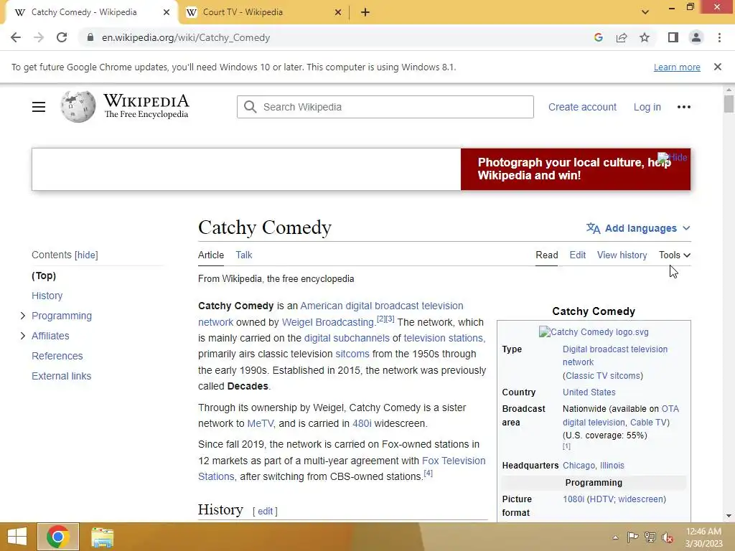Bookmark this page with star icon
This screenshot has width=735, height=551.
click(x=645, y=37)
